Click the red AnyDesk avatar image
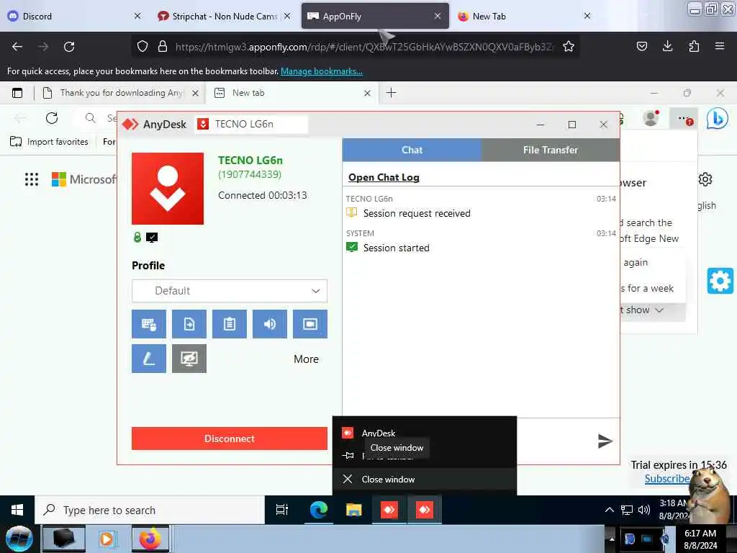This screenshot has height=553, width=737. [x=168, y=189]
